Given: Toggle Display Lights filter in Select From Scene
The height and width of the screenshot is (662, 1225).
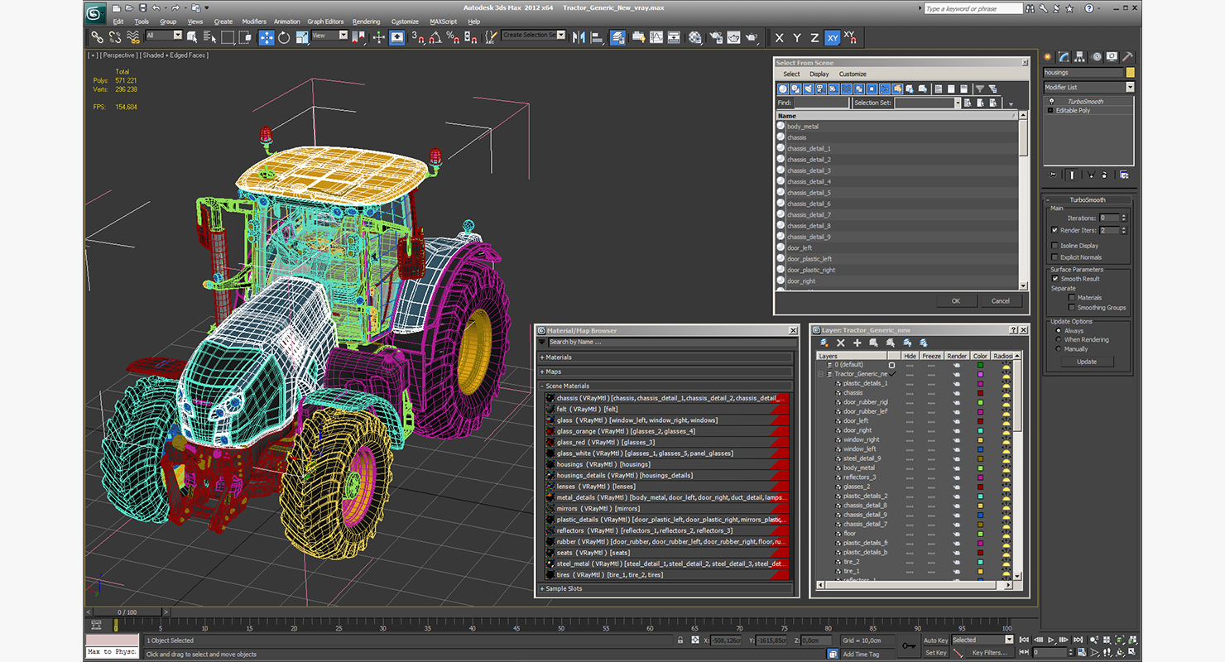Looking at the screenshot, I should 809,89.
